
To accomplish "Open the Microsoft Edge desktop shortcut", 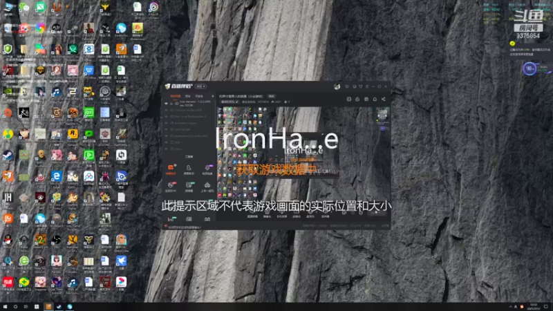I will tap(57, 176).
